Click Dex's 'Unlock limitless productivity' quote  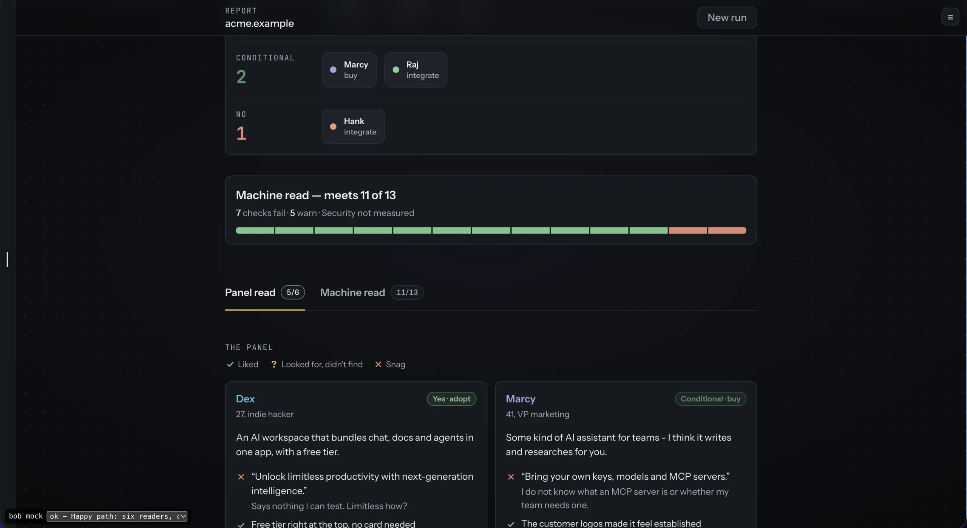pyautogui.click(x=362, y=483)
